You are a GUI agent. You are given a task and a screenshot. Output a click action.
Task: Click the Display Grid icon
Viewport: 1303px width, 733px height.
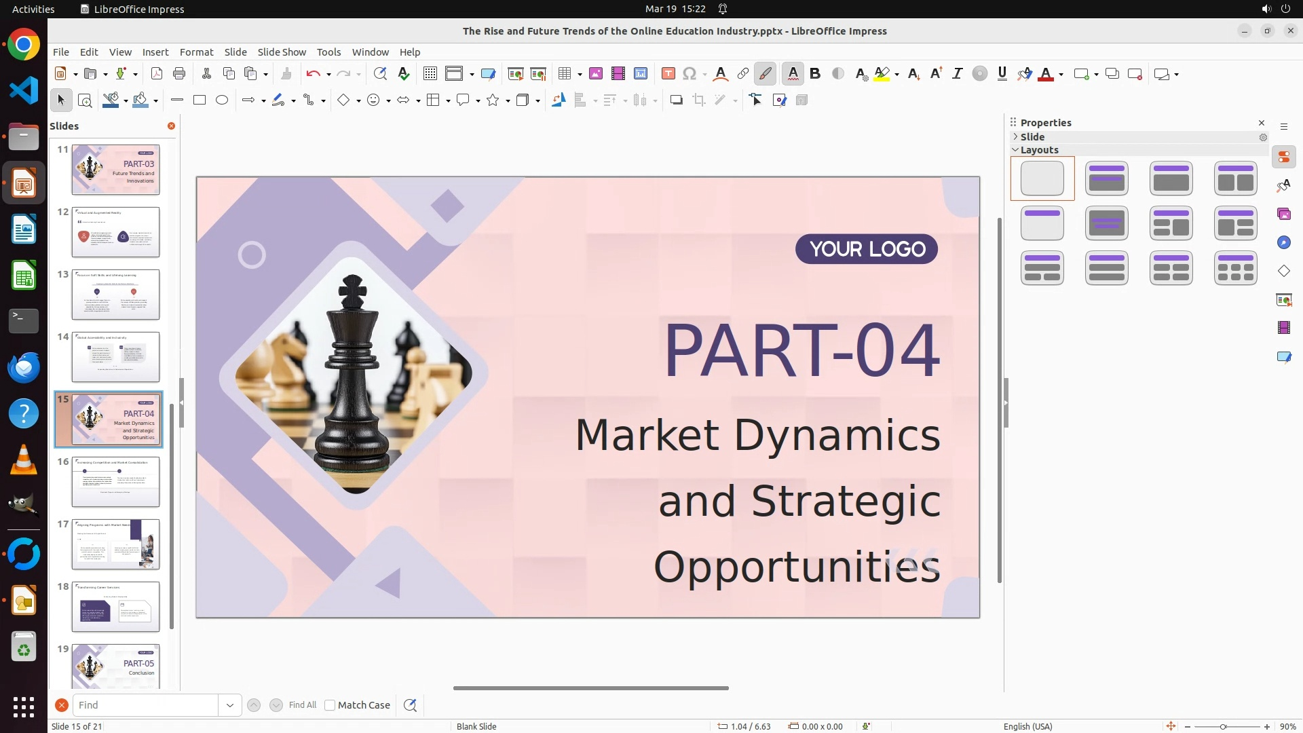[x=430, y=74]
